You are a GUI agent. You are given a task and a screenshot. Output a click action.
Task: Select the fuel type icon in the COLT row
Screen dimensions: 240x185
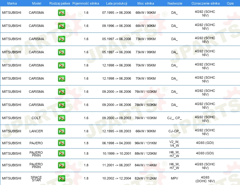[61, 118]
